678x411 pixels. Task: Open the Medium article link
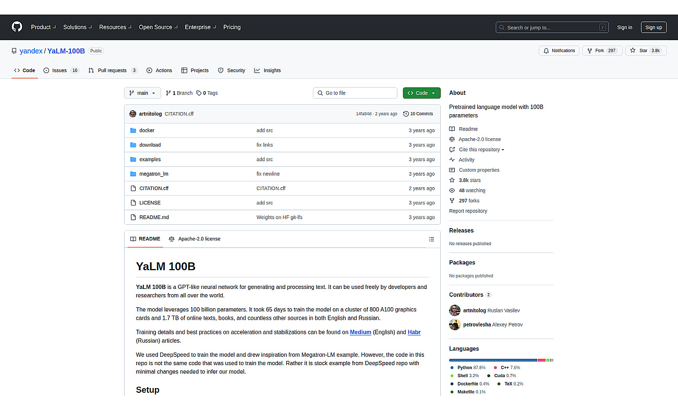(x=360, y=332)
